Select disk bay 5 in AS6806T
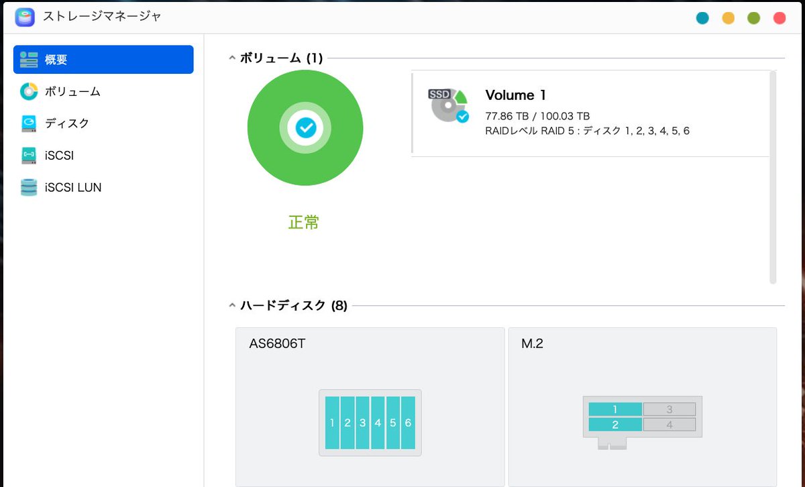Viewport: 805px width, 487px height. (x=393, y=423)
